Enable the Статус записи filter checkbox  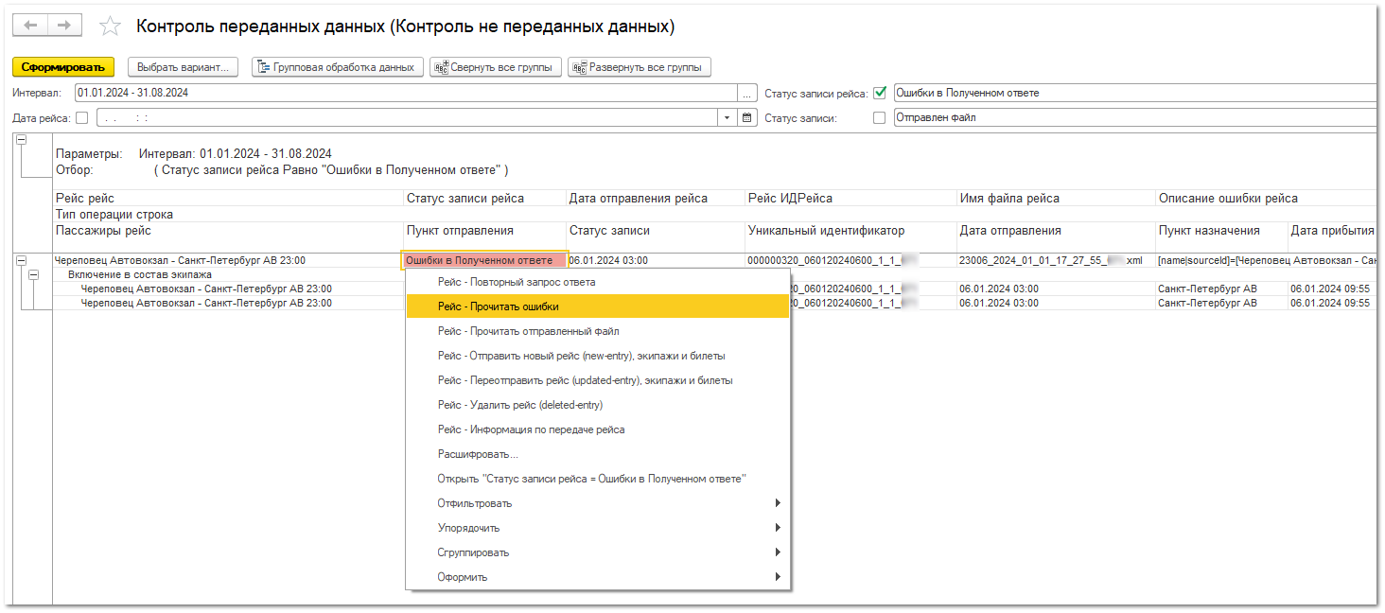click(x=880, y=118)
